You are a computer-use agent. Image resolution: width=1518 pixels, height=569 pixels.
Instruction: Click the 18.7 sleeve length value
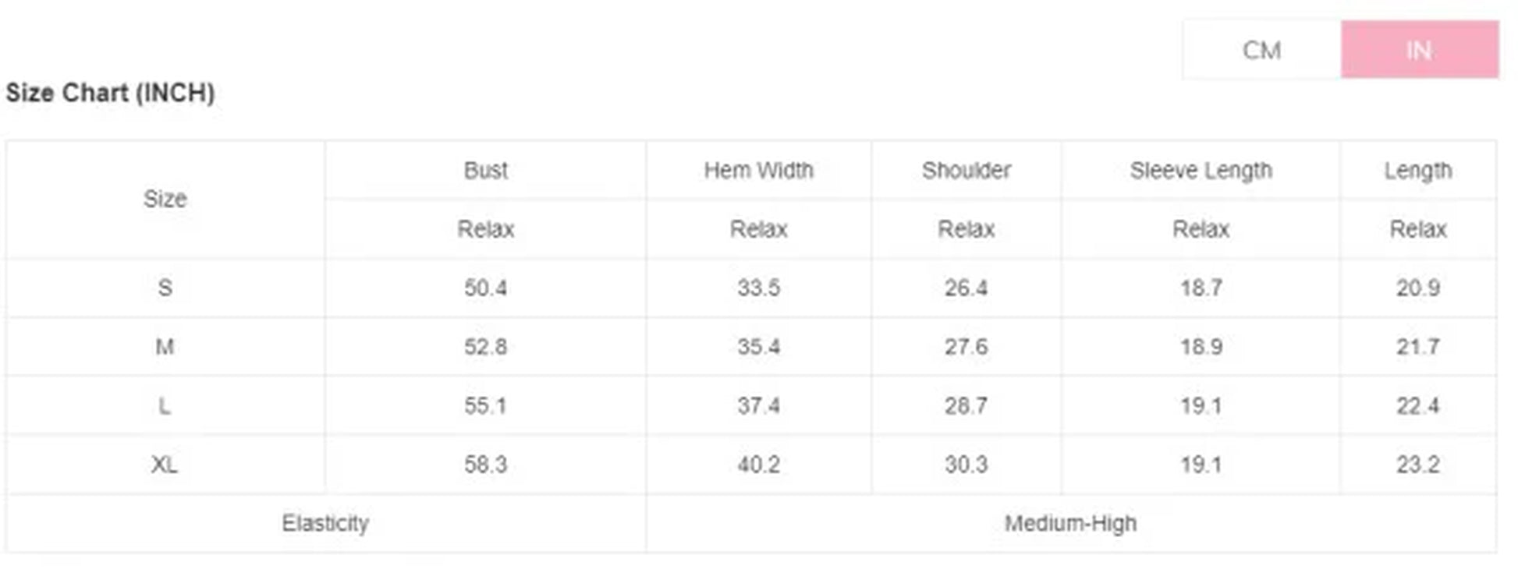coord(1201,288)
